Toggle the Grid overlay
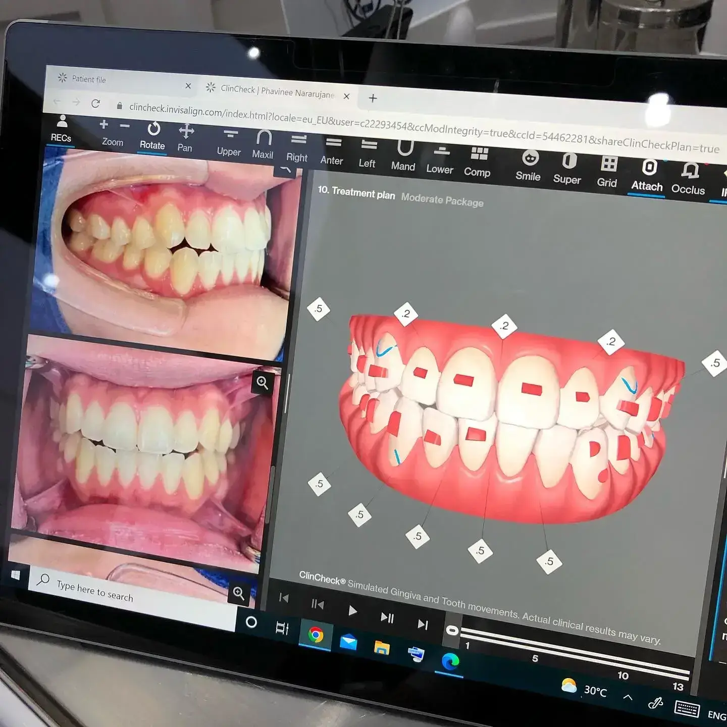Viewport: 727px width, 727px height. 608,172
